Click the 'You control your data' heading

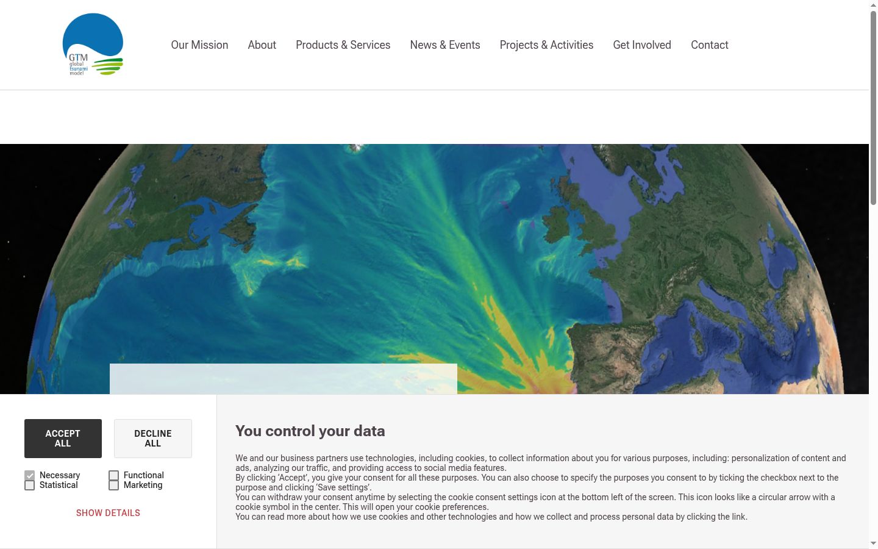[x=310, y=431]
